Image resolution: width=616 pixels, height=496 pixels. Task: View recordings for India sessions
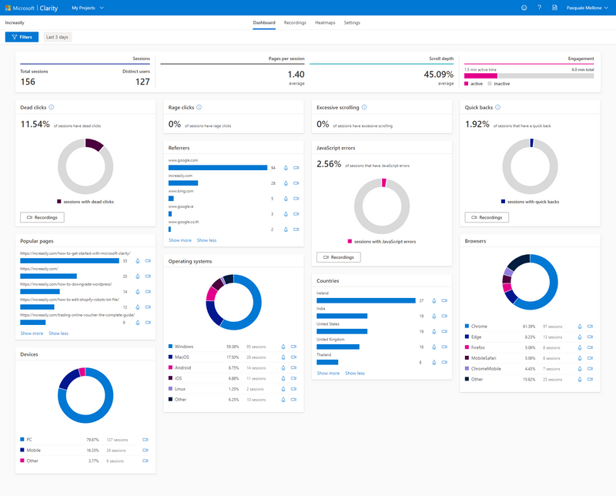click(445, 316)
